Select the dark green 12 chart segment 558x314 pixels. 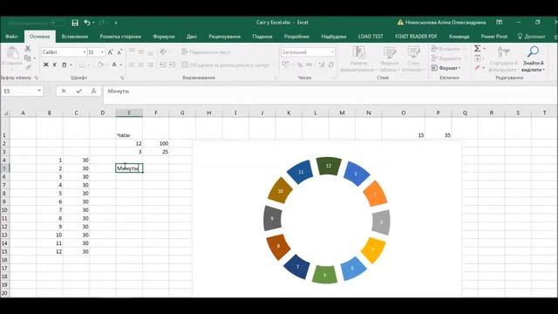(x=329, y=166)
